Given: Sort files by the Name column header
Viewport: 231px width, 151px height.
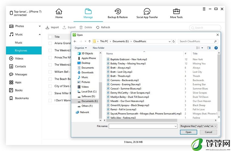Looking at the screenshot, I should pos(109,54).
